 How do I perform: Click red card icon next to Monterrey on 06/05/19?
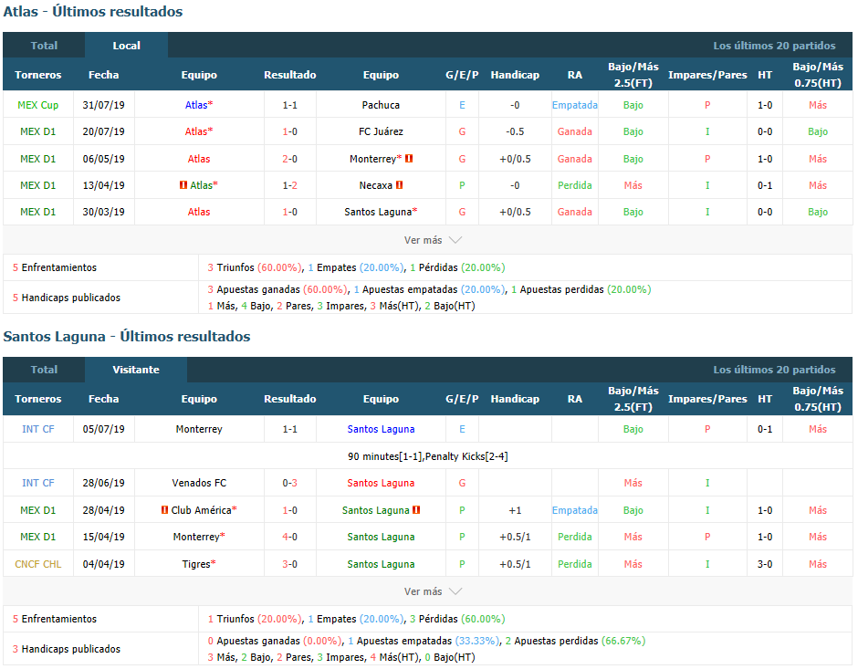(409, 159)
